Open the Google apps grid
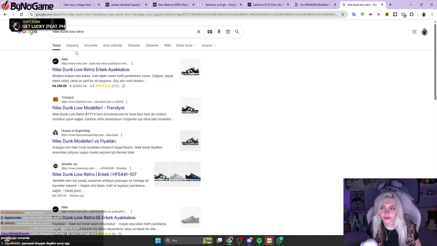 point(414,32)
